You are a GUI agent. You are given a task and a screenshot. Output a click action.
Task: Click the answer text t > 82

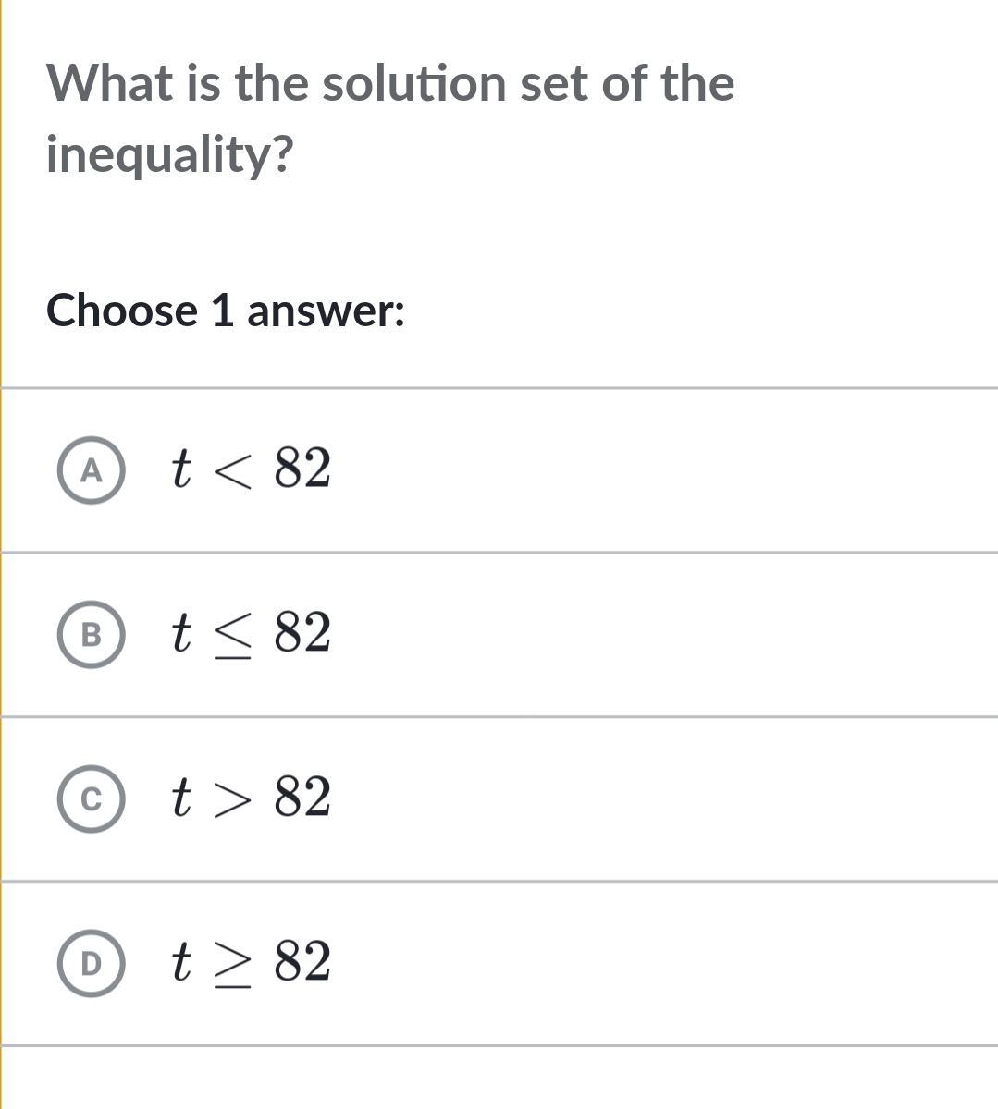251,798
